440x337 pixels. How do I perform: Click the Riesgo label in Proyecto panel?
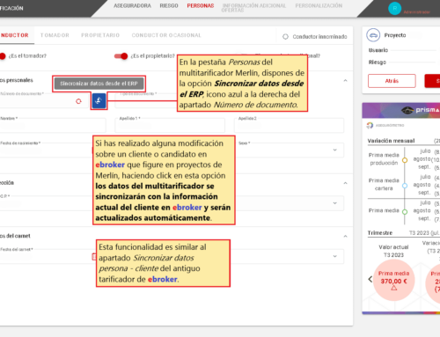tap(378, 62)
